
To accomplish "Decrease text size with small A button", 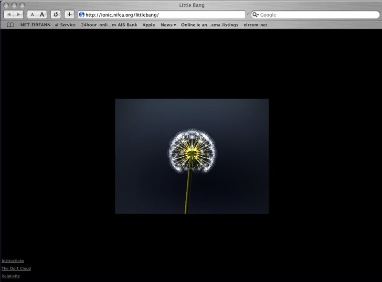I will point(32,15).
